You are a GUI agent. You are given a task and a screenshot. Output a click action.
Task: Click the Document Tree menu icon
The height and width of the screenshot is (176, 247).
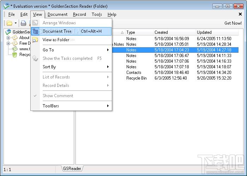click(x=35, y=31)
